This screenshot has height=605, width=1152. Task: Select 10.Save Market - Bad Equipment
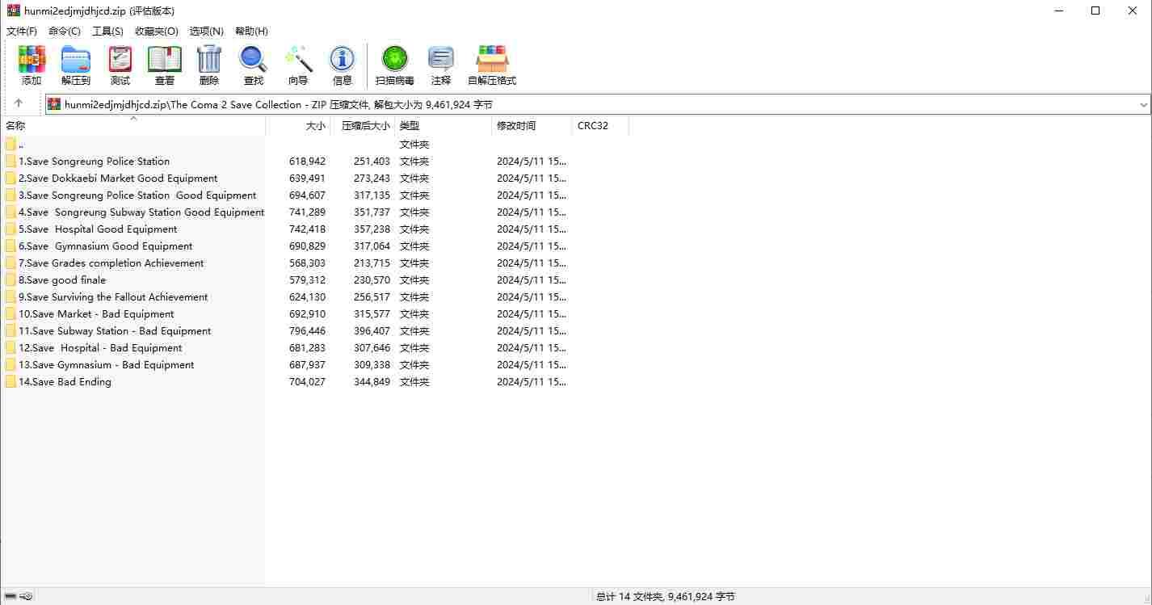pyautogui.click(x=96, y=314)
